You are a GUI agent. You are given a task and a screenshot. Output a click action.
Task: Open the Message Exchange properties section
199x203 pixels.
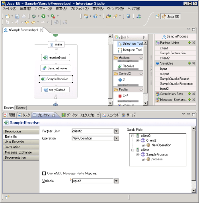(x=21, y=152)
